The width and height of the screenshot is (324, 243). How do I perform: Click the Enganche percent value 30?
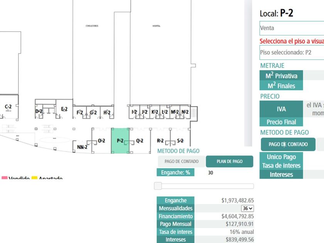point(210,173)
